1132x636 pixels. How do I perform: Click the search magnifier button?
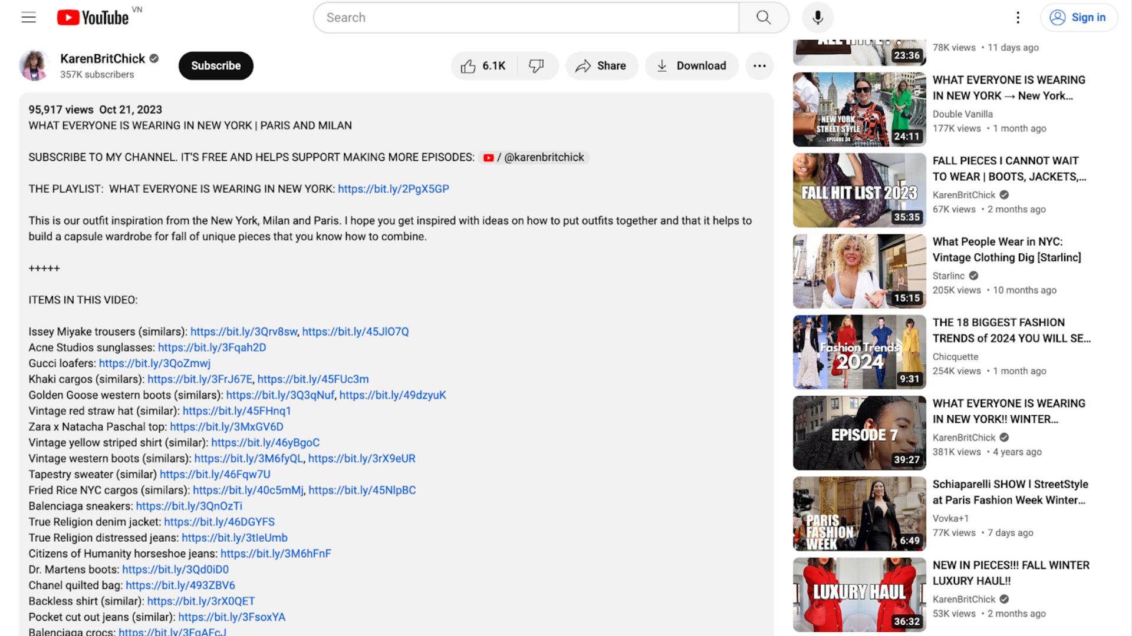click(764, 18)
